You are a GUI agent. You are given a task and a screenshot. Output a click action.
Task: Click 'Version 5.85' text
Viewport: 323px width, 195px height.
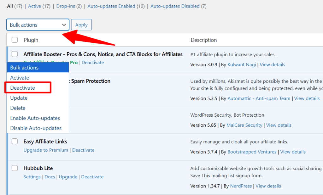(203, 125)
